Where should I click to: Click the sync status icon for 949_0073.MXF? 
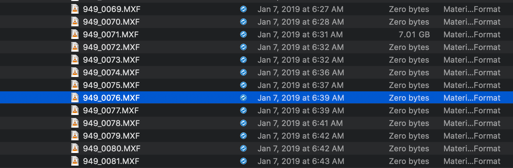(243, 60)
